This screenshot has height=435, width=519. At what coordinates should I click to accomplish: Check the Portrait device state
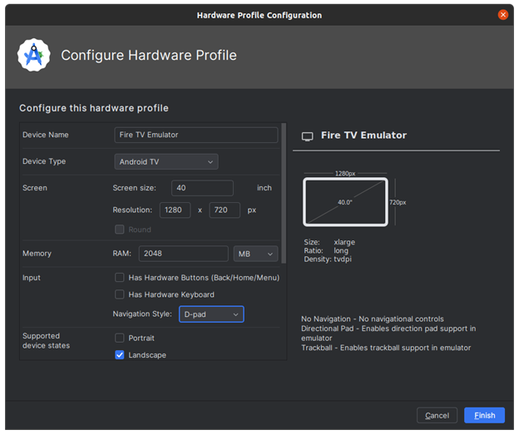[x=120, y=339]
